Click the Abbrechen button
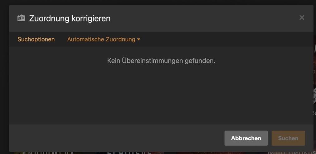 coord(246,138)
